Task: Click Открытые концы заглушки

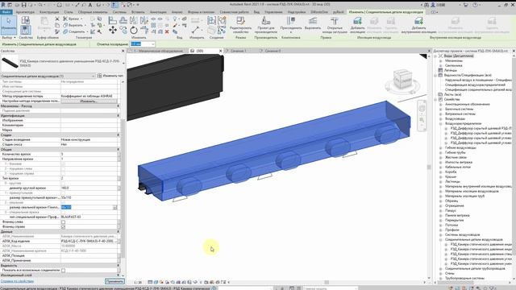Action: [x=335, y=25]
